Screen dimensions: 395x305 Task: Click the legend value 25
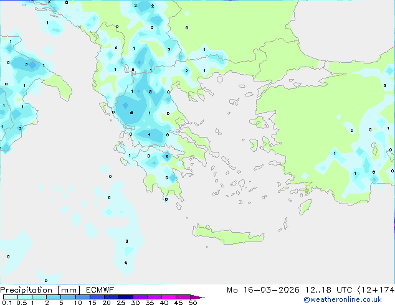121,303
